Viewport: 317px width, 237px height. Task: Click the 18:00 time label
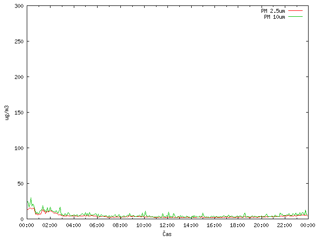pos(238,225)
